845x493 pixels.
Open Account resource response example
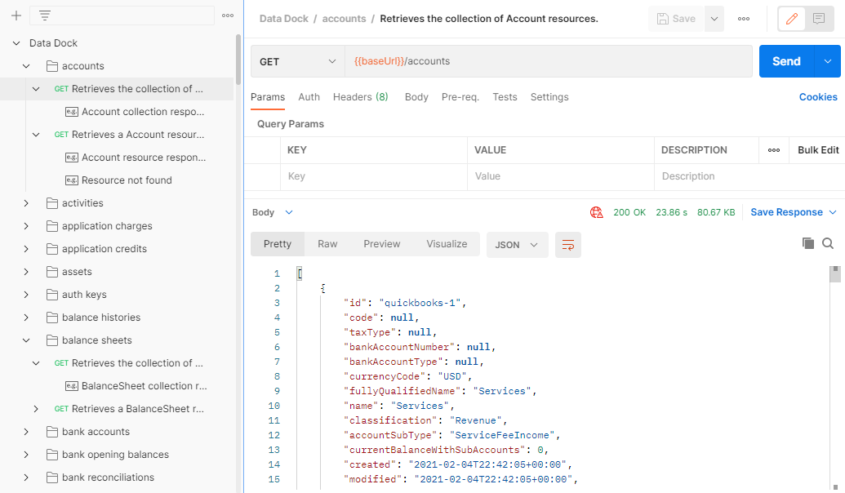tap(136, 158)
